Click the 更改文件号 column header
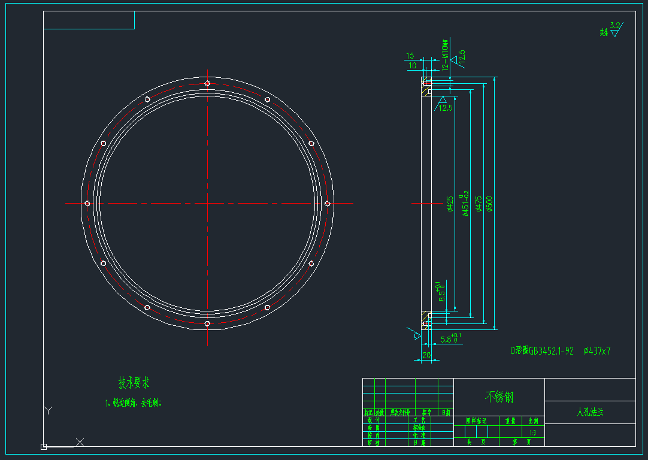This screenshot has height=460, width=648. [x=400, y=413]
